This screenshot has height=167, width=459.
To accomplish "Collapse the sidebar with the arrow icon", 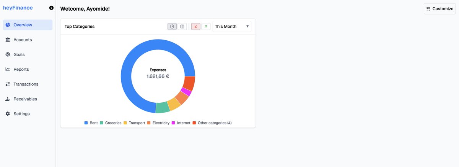I will [51, 8].
